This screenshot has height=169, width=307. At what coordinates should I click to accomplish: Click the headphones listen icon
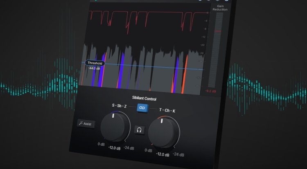[140, 130]
